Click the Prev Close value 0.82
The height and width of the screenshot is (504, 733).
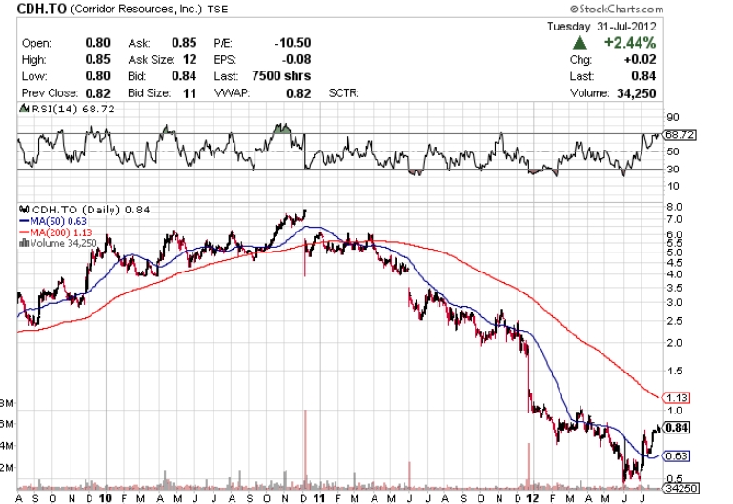[x=98, y=93]
